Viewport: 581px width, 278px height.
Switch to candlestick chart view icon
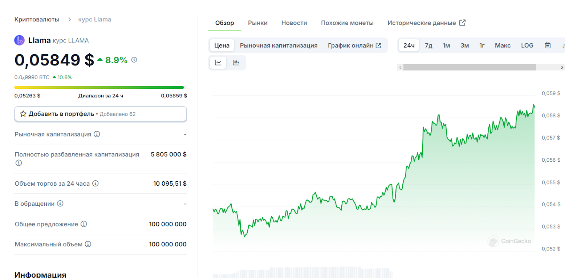click(x=236, y=63)
